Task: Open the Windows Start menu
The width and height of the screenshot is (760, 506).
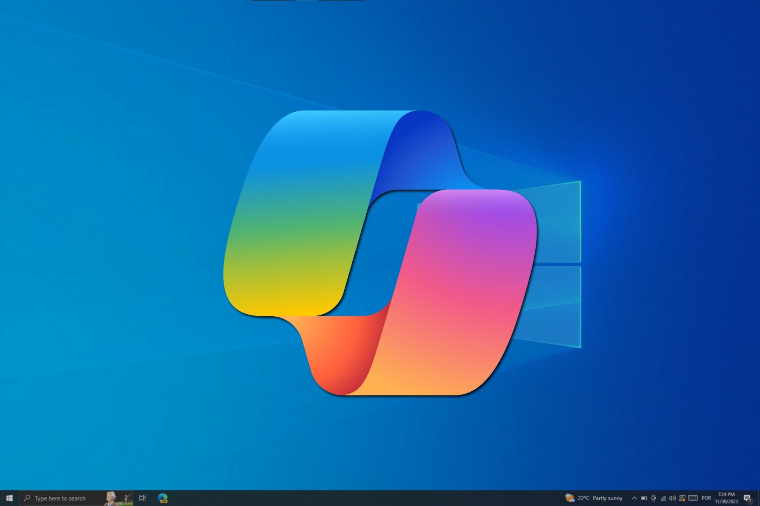Action: [x=9, y=498]
